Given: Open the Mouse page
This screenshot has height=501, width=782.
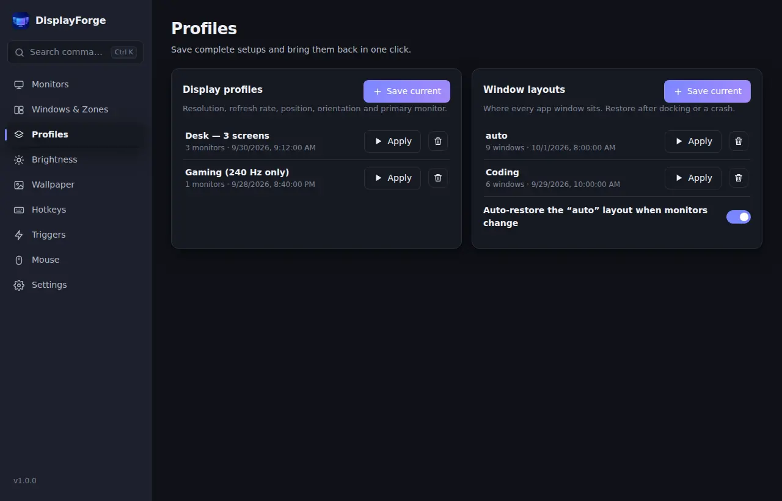Looking at the screenshot, I should pyautogui.click(x=75, y=260).
